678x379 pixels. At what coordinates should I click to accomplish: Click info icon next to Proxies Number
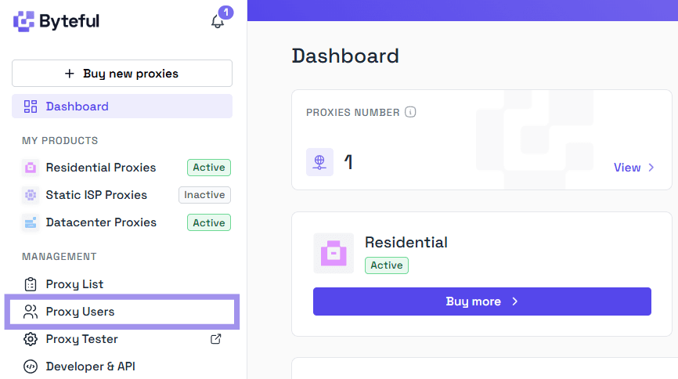point(410,112)
